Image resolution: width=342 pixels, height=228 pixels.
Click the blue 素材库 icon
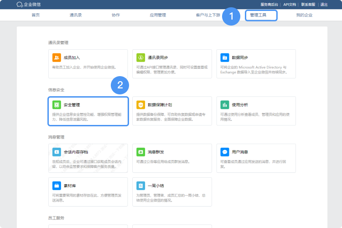tap(57, 186)
